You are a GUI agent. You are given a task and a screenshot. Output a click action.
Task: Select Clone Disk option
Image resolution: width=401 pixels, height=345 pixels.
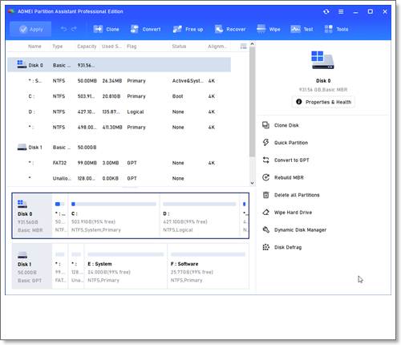(x=286, y=125)
